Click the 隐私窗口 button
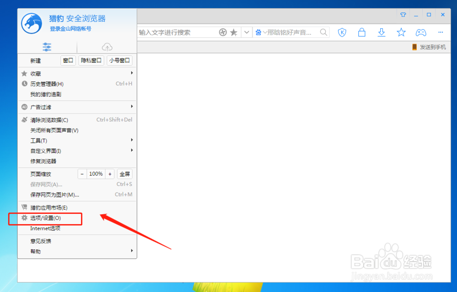The height and width of the screenshot is (292, 457). (91, 60)
